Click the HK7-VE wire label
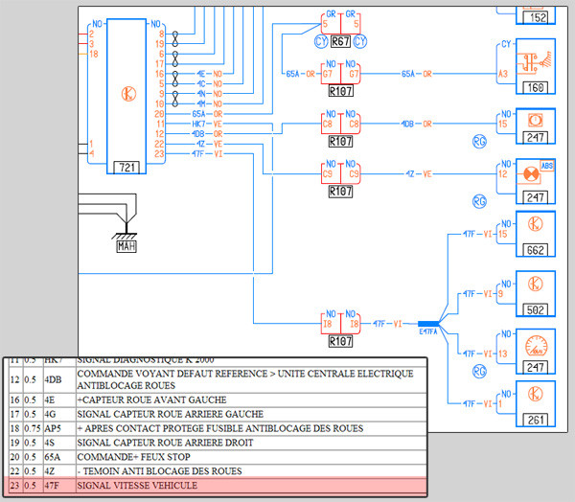 click(x=207, y=124)
